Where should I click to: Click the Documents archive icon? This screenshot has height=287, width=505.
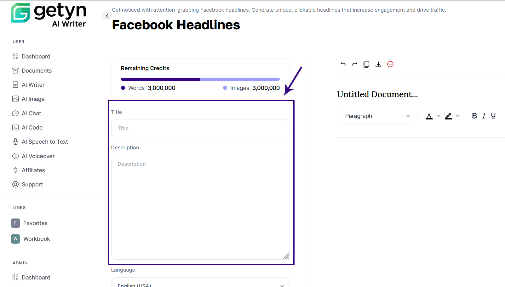(x=15, y=71)
